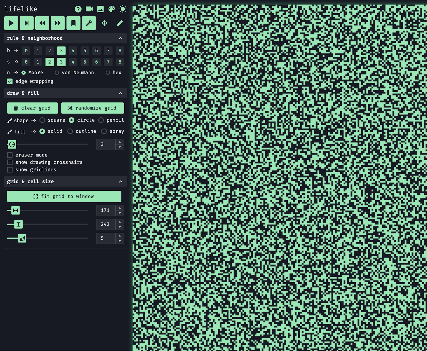Click the randomize grid button

(x=92, y=108)
